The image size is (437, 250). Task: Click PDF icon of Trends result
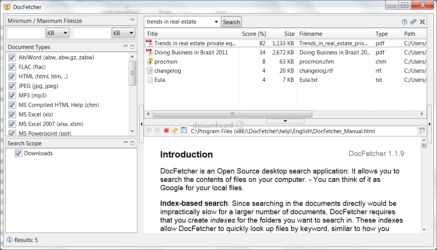(149, 43)
